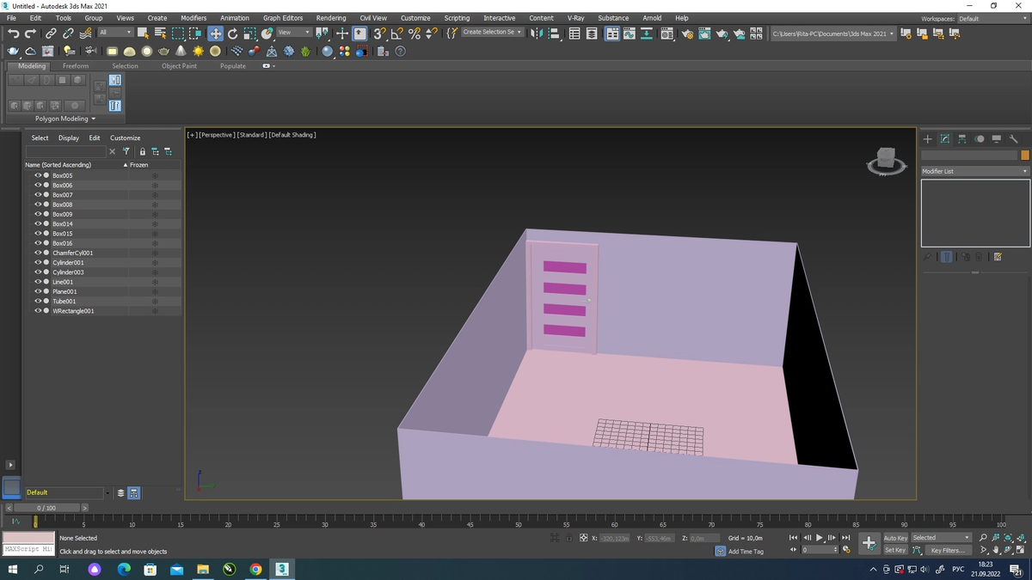Open the selection filter All dropdown

click(x=115, y=33)
